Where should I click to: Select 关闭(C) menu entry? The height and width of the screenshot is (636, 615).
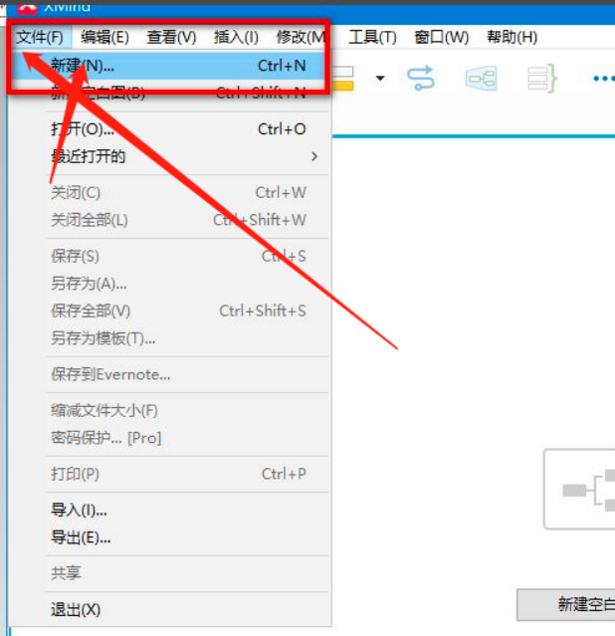169,193
